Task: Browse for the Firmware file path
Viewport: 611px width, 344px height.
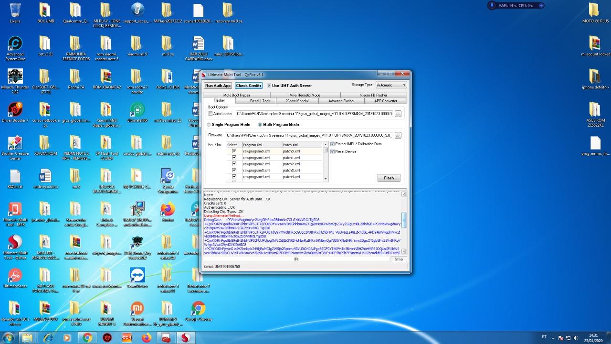Action: click(398, 136)
